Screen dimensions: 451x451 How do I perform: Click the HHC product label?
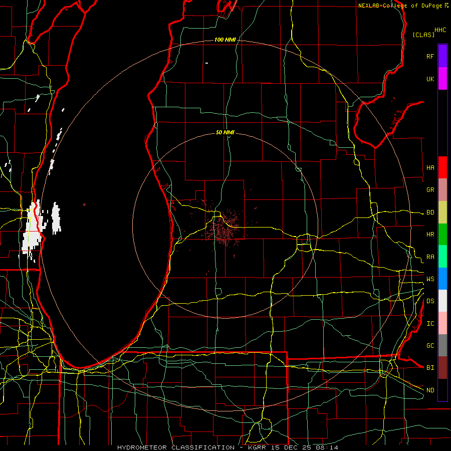click(440, 30)
